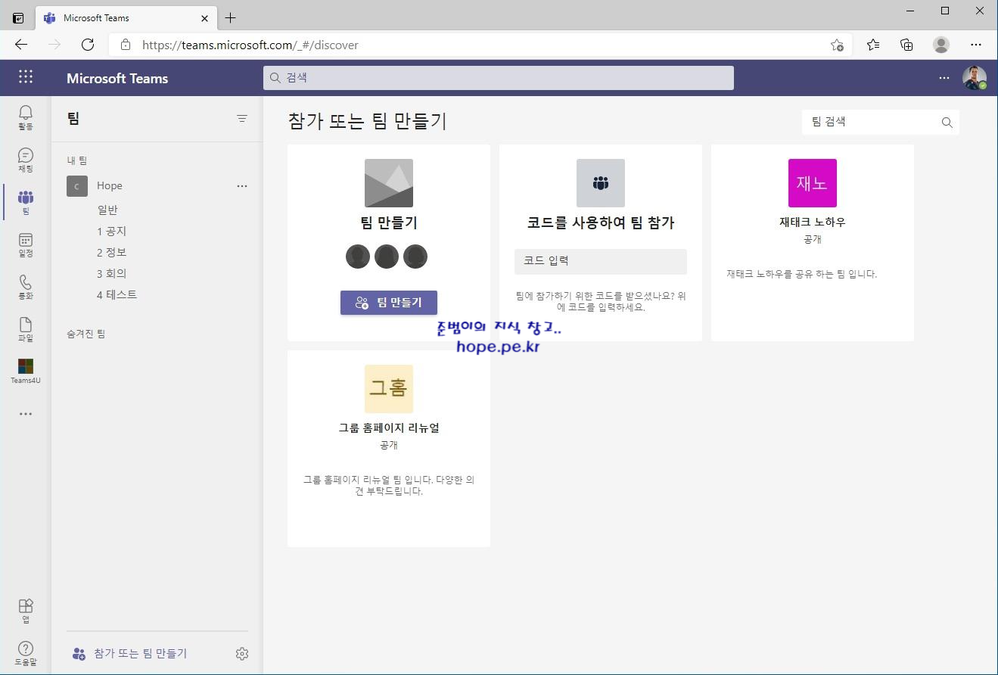Select the 3 회의 channel
Image resolution: width=998 pixels, height=675 pixels.
point(111,273)
